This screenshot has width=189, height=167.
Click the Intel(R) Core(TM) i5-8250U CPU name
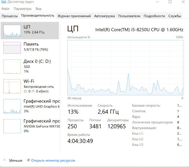(x=139, y=30)
